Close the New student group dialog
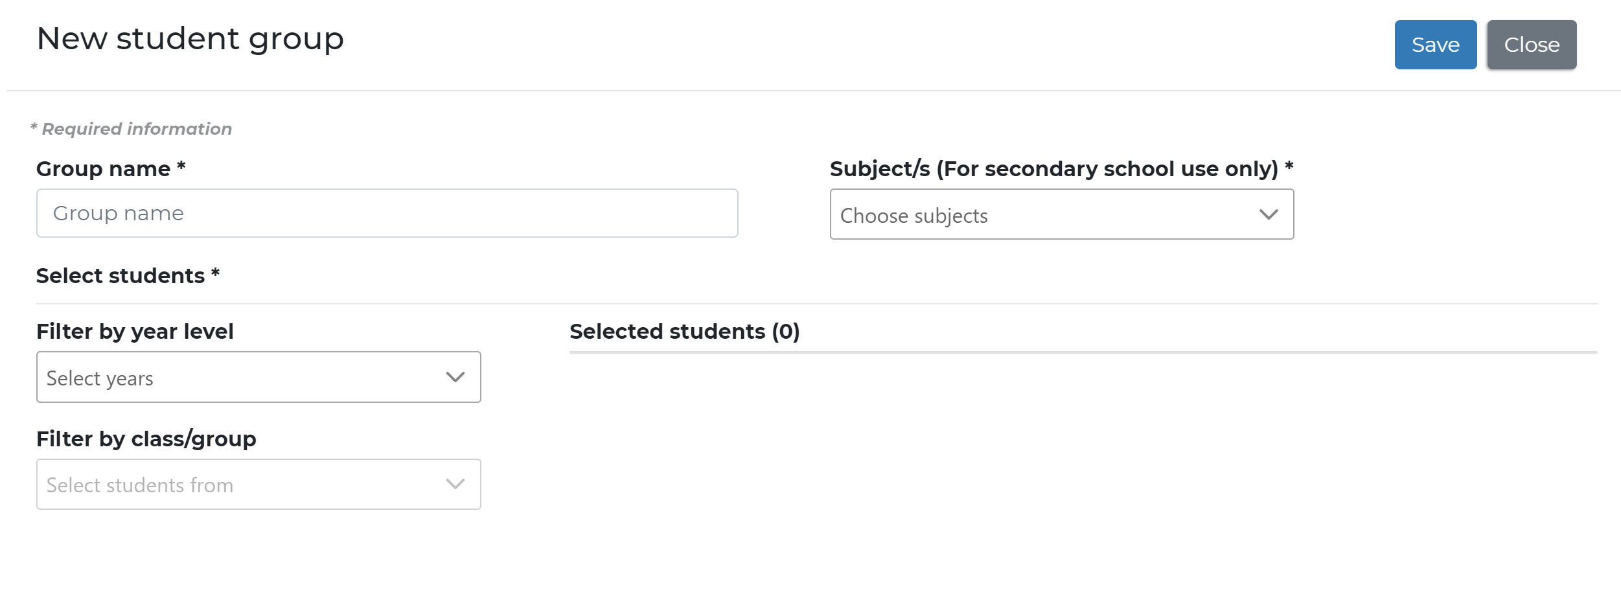The height and width of the screenshot is (605, 1621). (x=1531, y=45)
